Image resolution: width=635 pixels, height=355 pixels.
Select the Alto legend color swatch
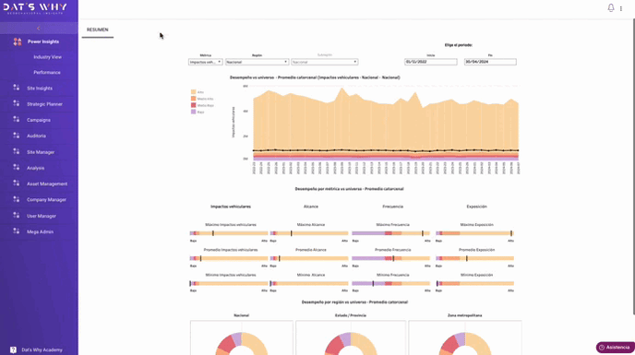click(x=194, y=92)
